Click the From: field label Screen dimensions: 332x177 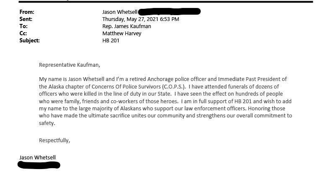coord(27,12)
